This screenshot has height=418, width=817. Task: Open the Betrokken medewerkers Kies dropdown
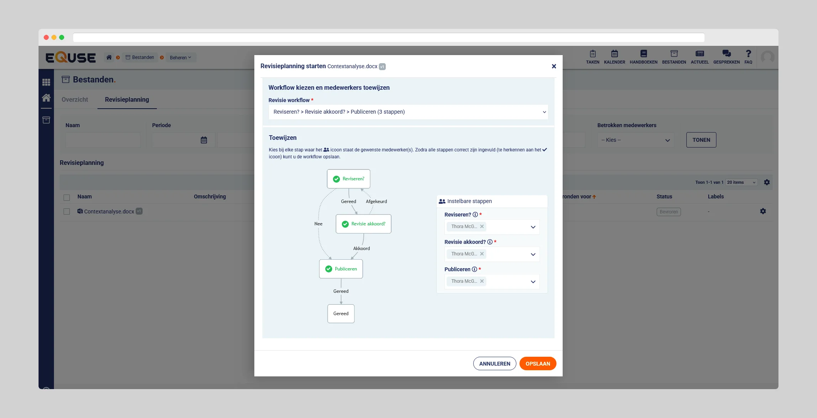click(635, 140)
